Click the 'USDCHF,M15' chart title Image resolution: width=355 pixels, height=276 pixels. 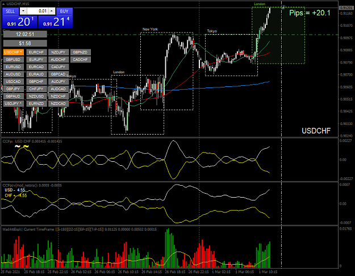(18, 4)
